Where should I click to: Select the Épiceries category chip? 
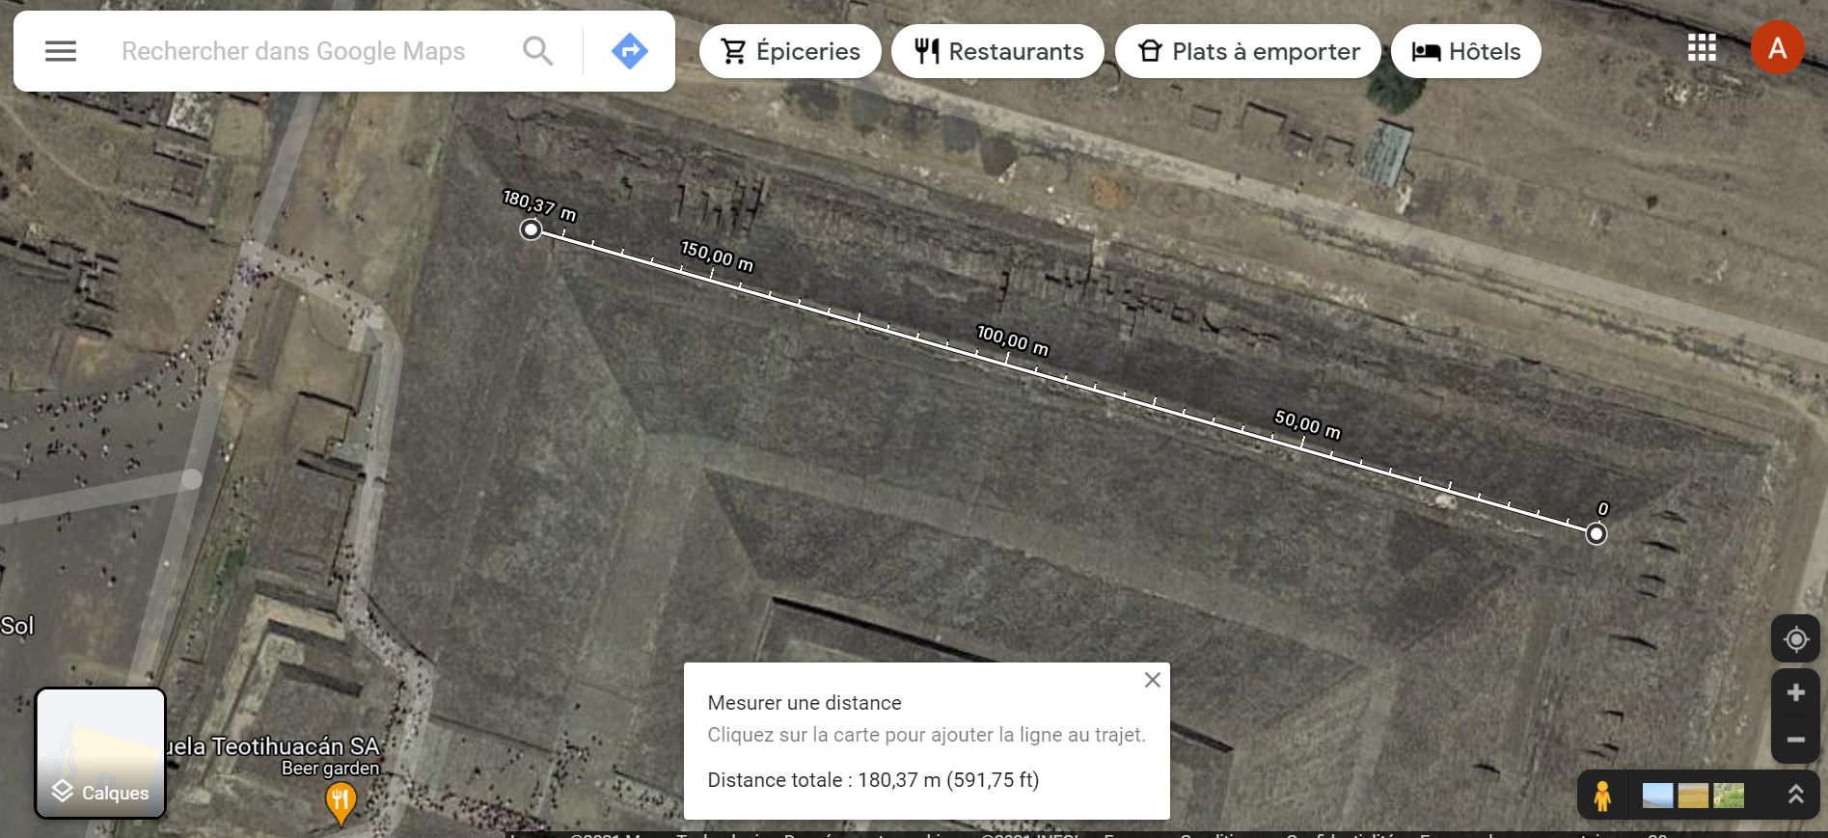pyautogui.click(x=790, y=51)
